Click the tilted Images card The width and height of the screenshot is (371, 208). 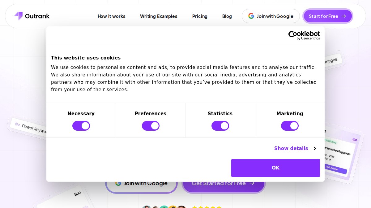click(330, 60)
